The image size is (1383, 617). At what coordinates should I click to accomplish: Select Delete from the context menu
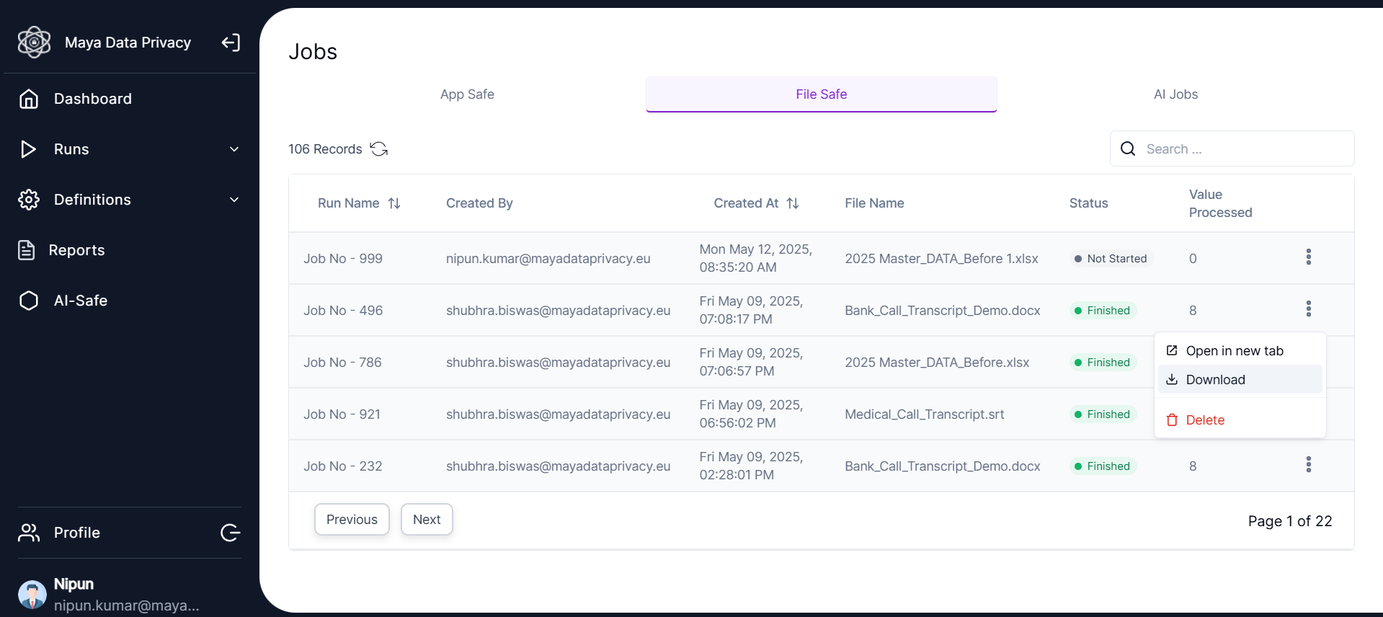point(1205,420)
